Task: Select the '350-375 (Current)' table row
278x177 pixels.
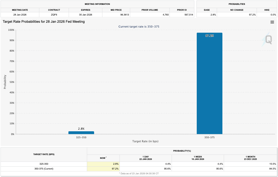Action: pyautogui.click(x=43, y=169)
